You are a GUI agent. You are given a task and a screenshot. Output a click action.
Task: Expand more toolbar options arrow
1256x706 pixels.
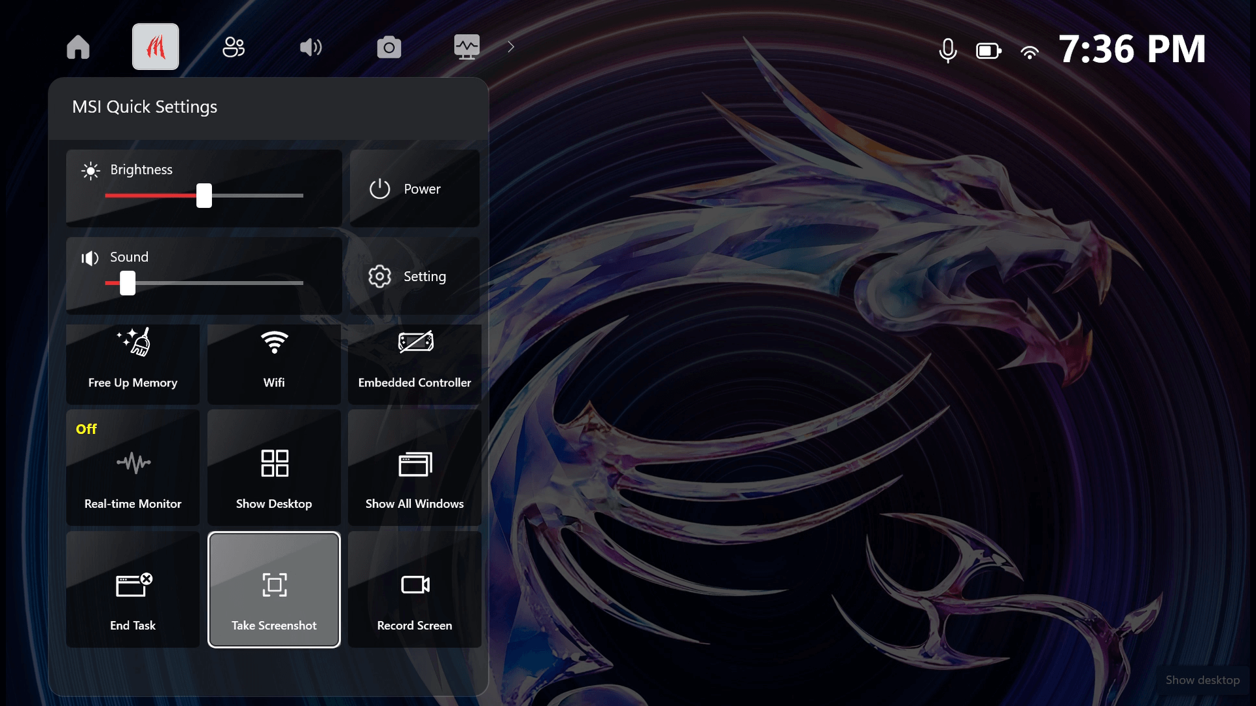510,46
